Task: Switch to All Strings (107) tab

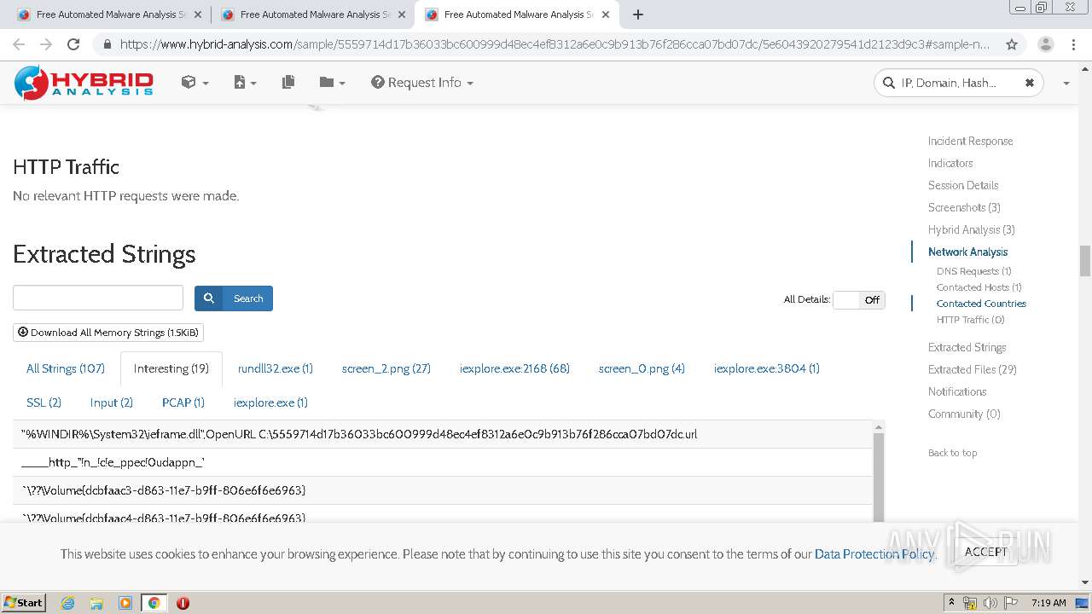Action: pyautogui.click(x=66, y=368)
